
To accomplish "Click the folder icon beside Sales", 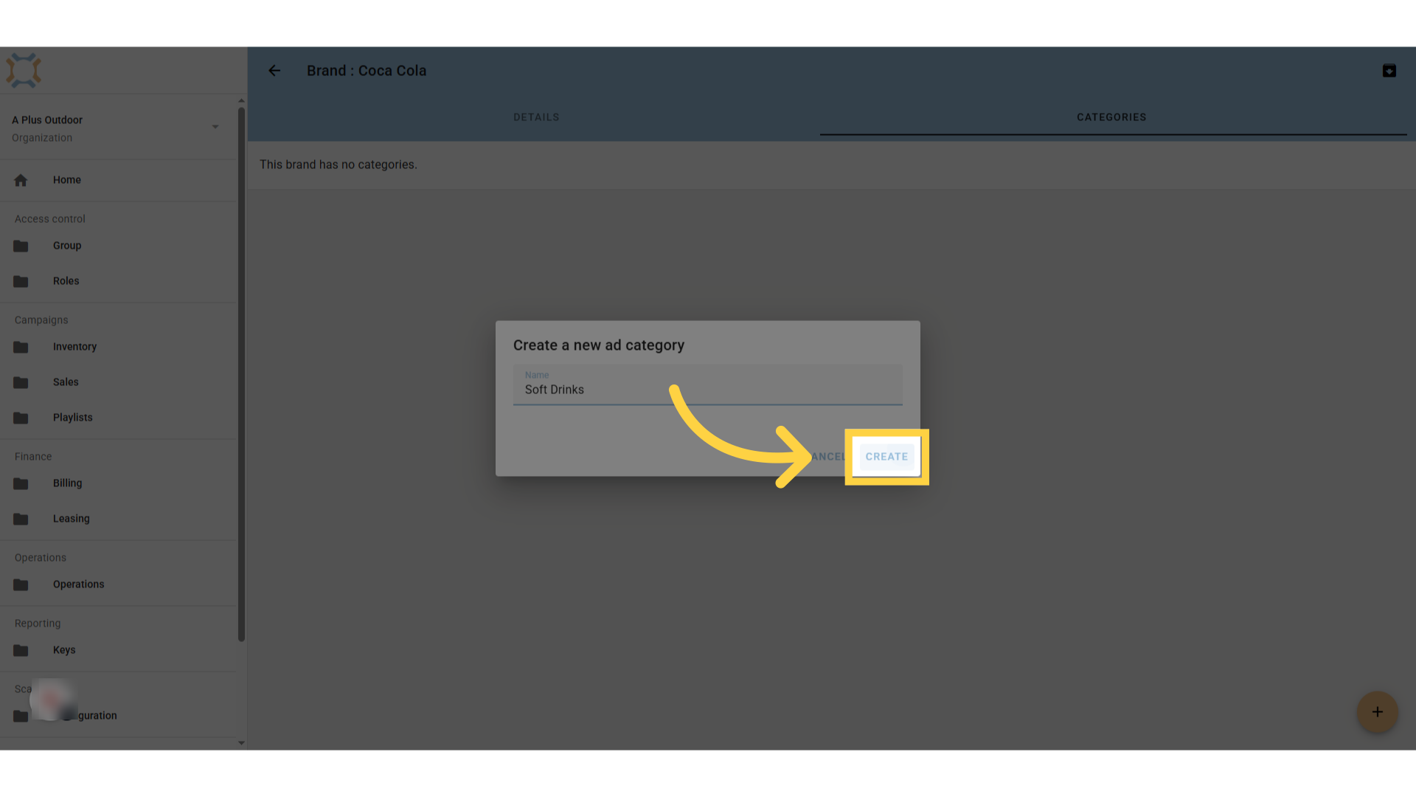I will (x=21, y=382).
